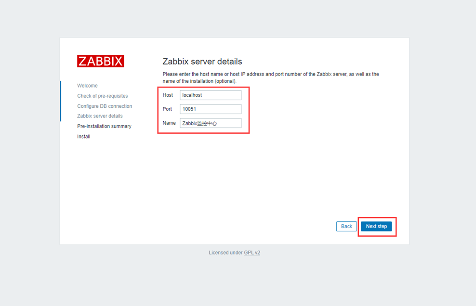The height and width of the screenshot is (306, 476).
Task: Click the Zabbix server details heading
Action: 202,61
